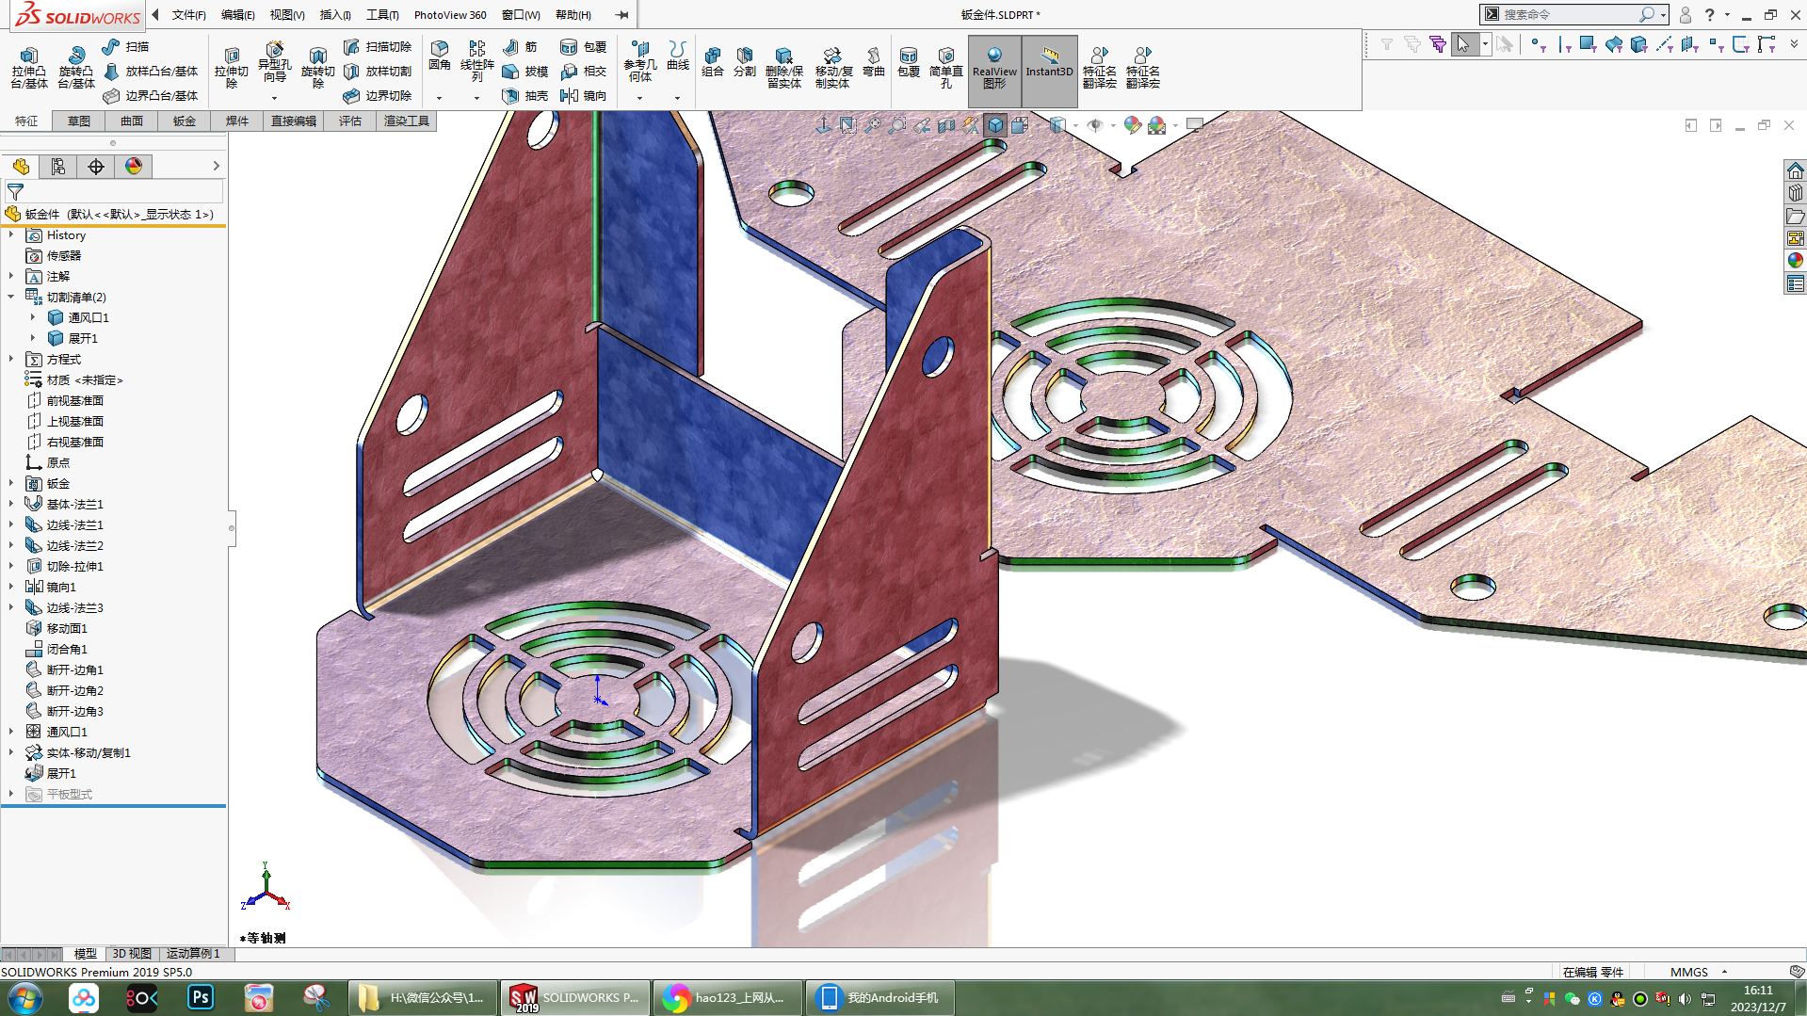Click the 扫描 sweep tool
1807x1016 pixels.
tap(125, 46)
